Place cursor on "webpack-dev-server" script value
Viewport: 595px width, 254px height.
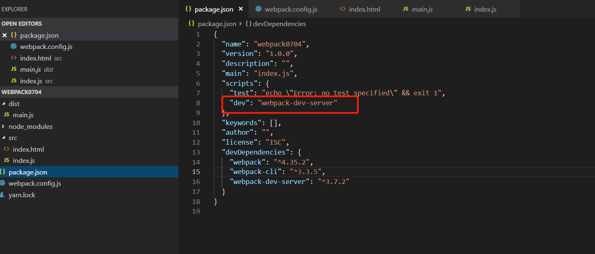pyautogui.click(x=297, y=103)
